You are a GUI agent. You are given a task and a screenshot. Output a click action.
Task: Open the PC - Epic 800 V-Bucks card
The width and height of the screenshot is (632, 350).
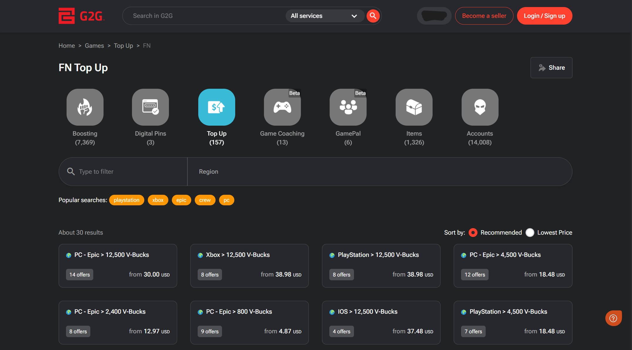250,322
